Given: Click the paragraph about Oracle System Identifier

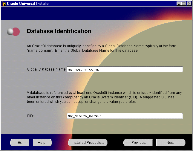Looking at the screenshot, I should pyautogui.click(x=104, y=97).
